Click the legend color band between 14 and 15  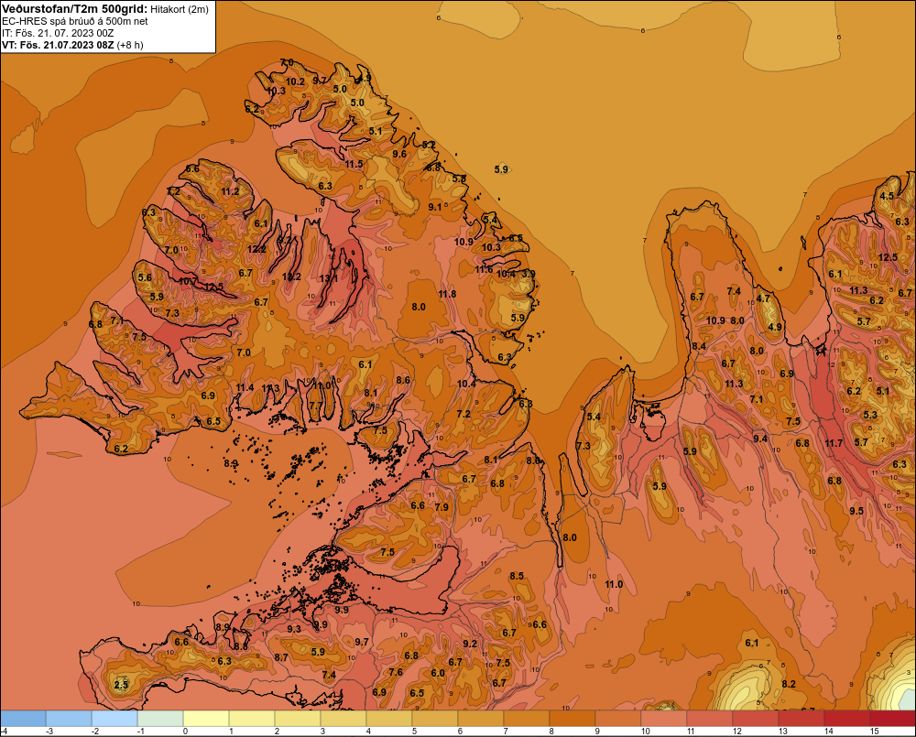tap(846, 719)
